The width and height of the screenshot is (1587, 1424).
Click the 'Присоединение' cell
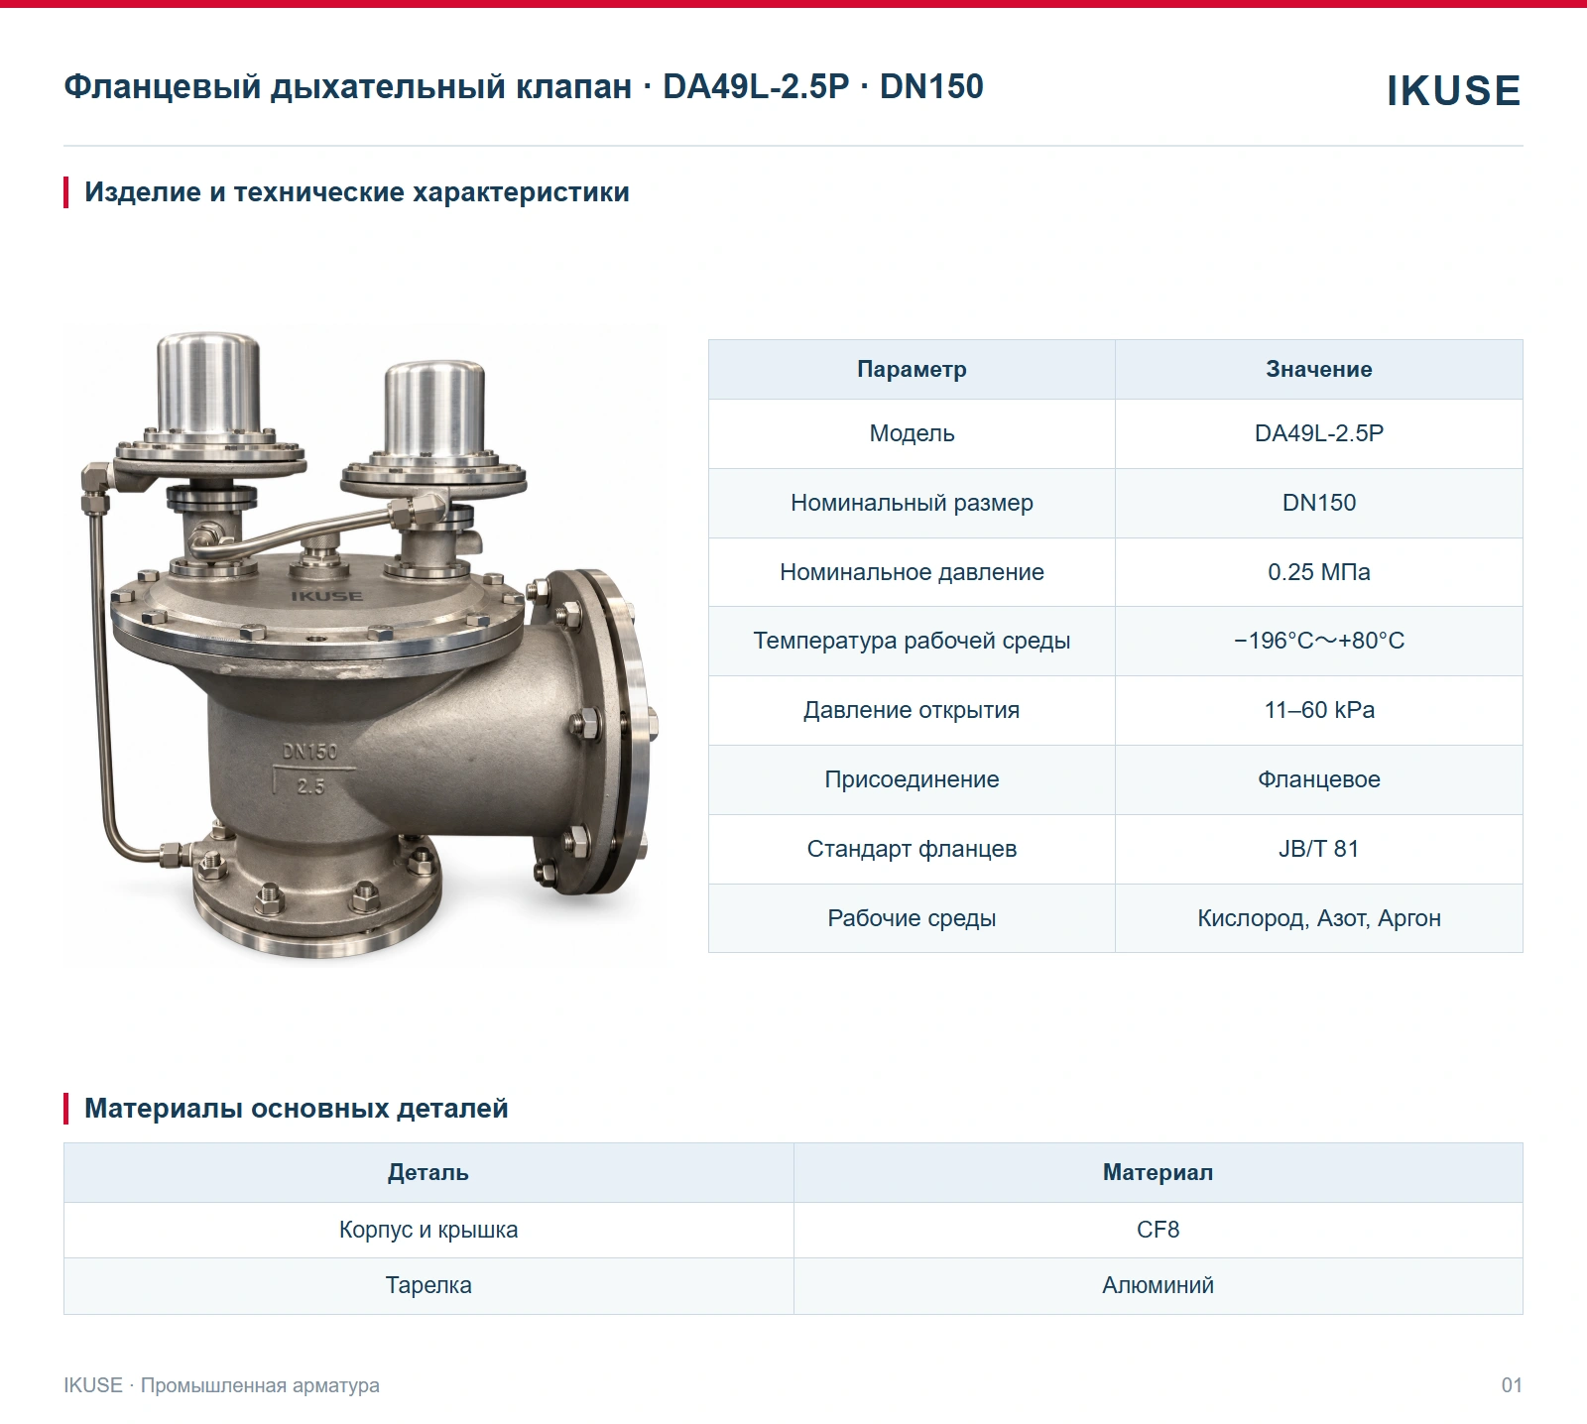912,779
